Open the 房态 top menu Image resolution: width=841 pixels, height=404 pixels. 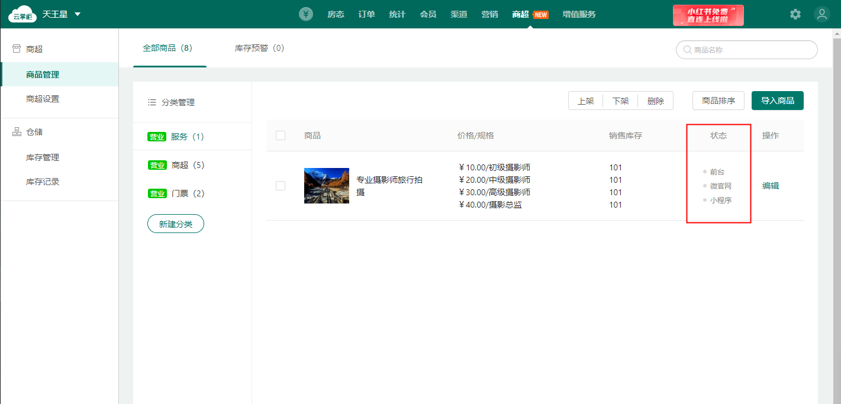tap(336, 14)
